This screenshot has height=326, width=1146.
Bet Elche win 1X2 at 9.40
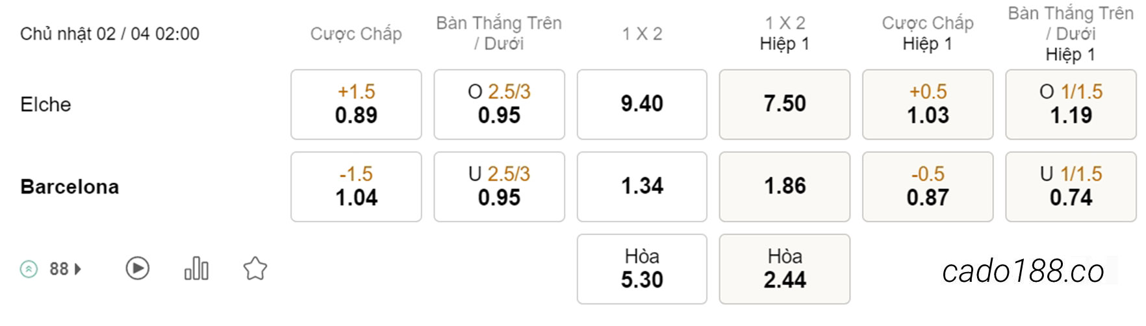(642, 105)
